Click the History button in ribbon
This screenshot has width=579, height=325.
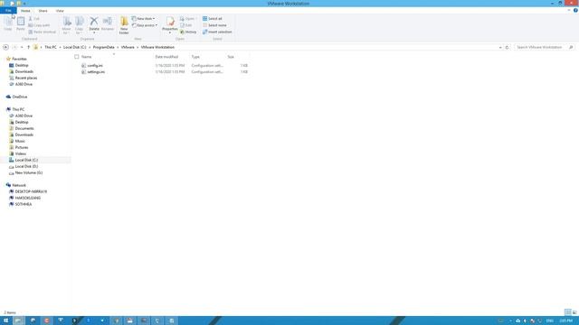[188, 32]
